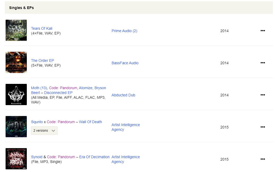
Task: Click the Atomize artist link
Action: coord(85,88)
